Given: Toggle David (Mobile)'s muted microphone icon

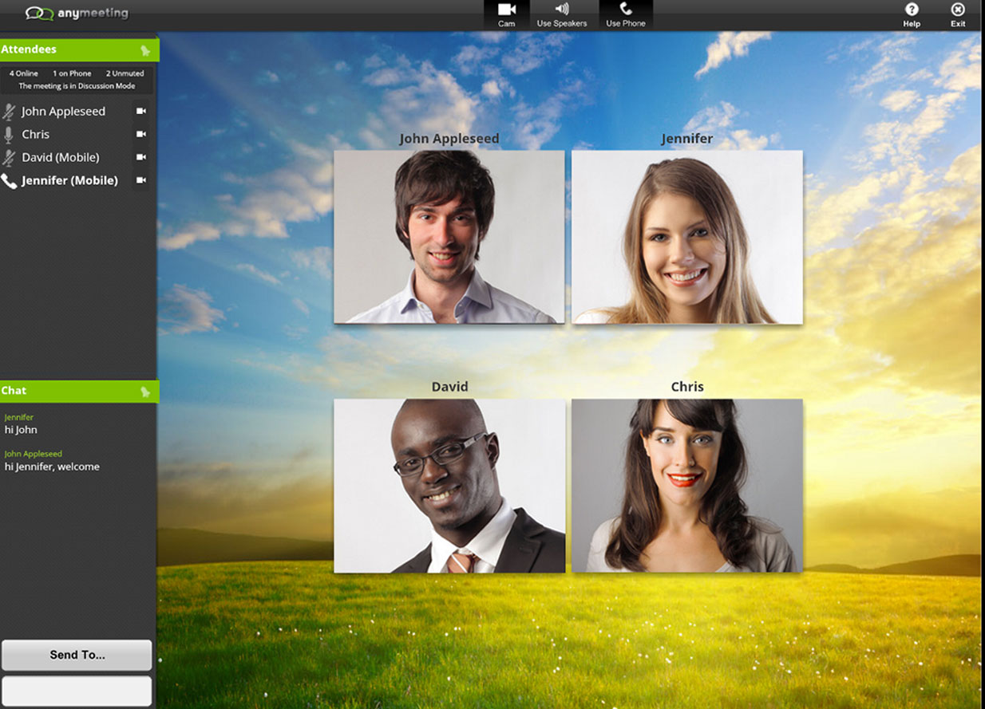Looking at the screenshot, I should click(x=9, y=158).
